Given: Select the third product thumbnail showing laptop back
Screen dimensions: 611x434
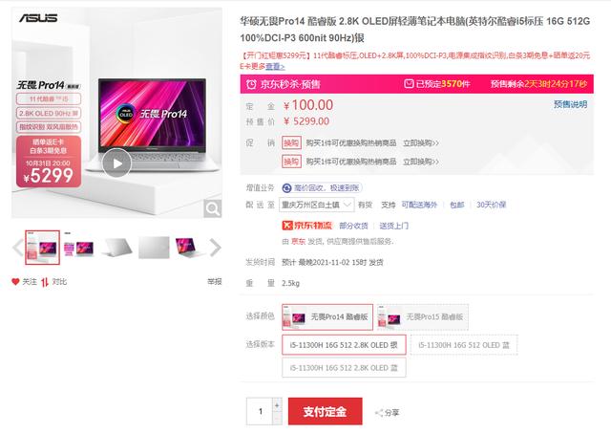Looking at the screenshot, I should [x=117, y=248].
